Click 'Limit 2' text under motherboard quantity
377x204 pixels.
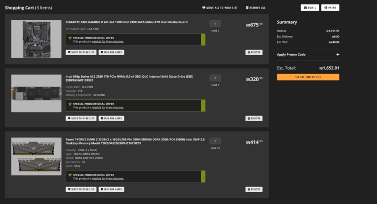coord(215,31)
